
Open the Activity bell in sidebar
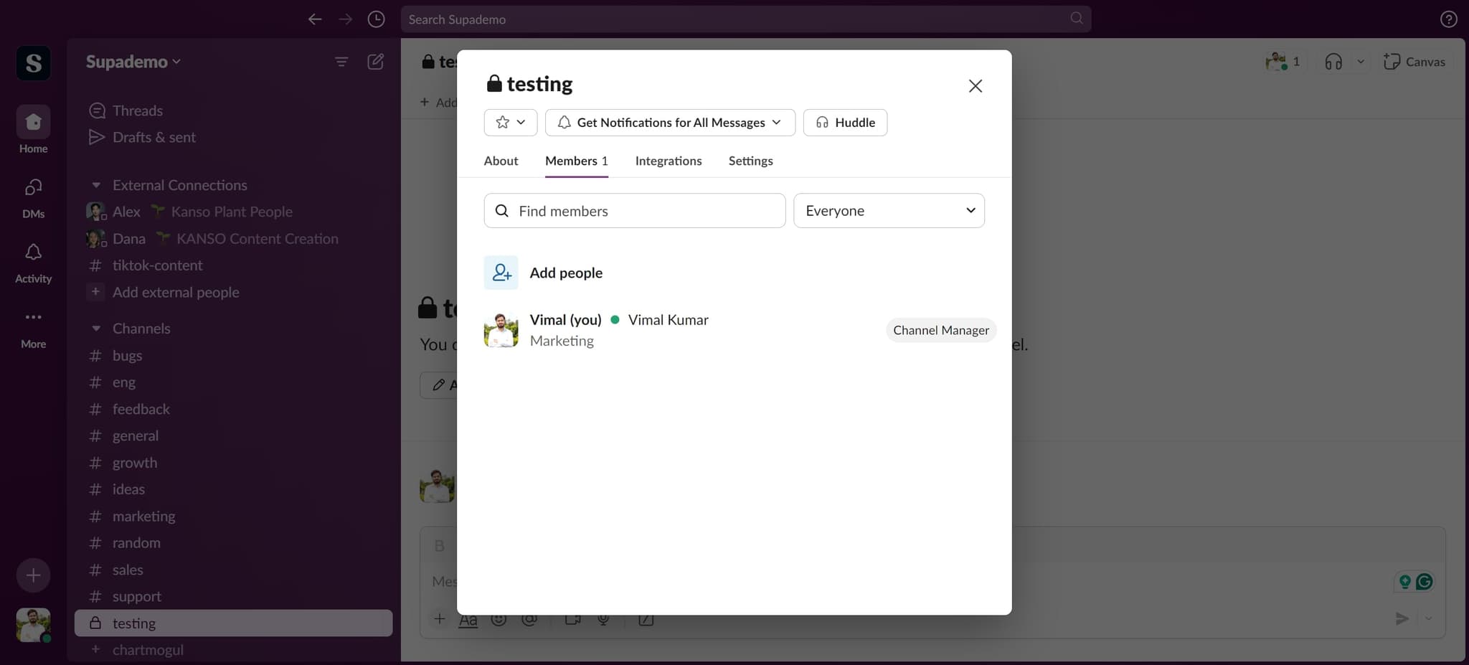coord(33,253)
